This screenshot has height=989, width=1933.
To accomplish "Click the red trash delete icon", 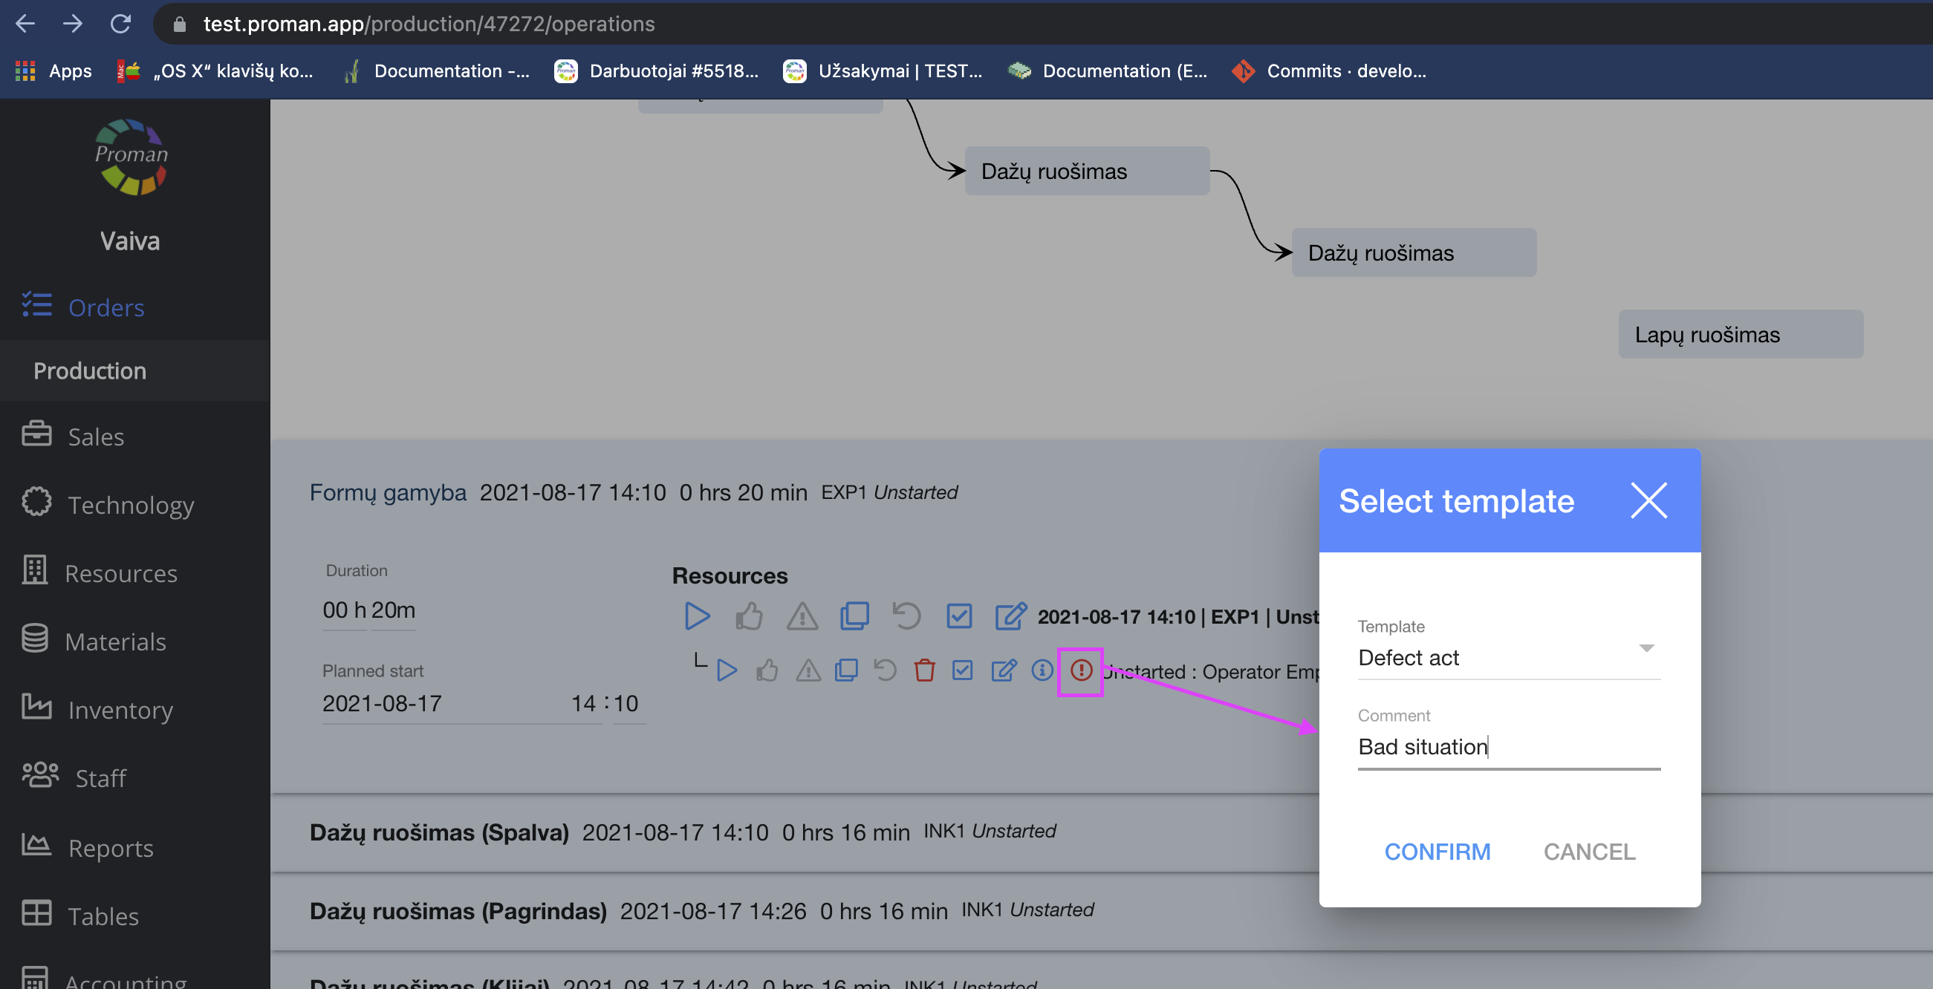I will (924, 670).
